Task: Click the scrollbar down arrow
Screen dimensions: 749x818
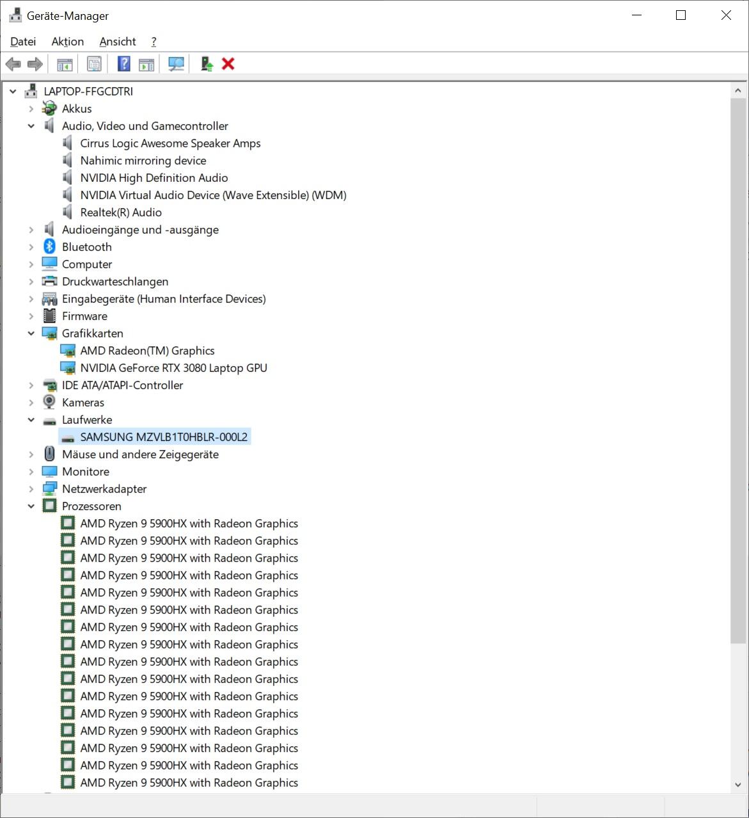Action: (738, 784)
